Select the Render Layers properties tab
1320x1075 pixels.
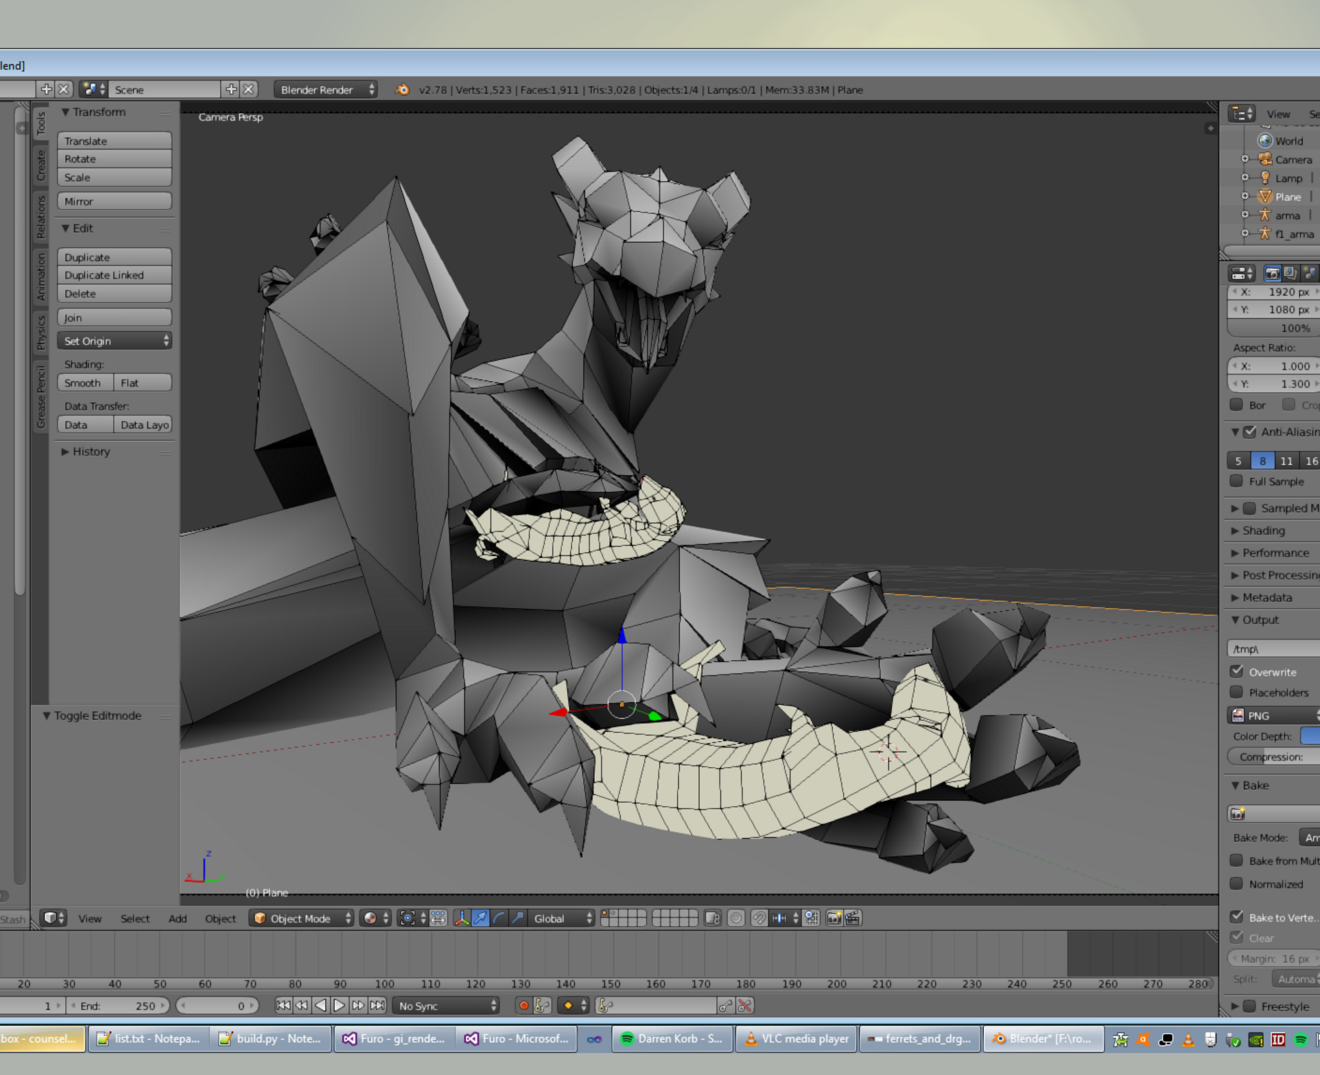1290,274
